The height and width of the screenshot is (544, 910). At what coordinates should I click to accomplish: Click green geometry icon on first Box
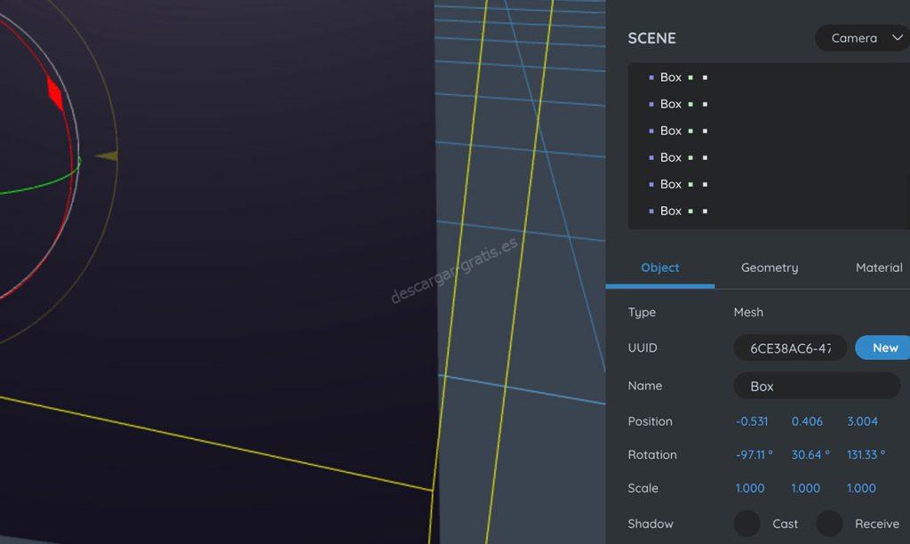coord(690,77)
